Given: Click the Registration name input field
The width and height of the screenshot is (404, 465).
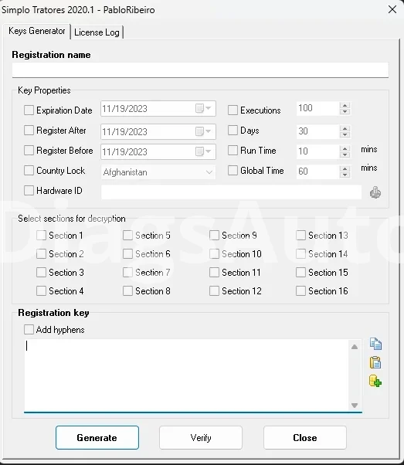Looking at the screenshot, I should pyautogui.click(x=200, y=70).
